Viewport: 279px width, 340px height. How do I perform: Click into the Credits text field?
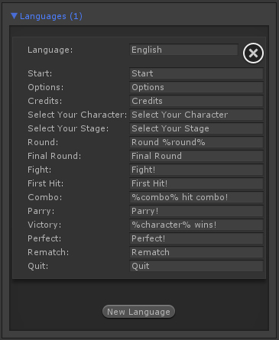pos(196,101)
